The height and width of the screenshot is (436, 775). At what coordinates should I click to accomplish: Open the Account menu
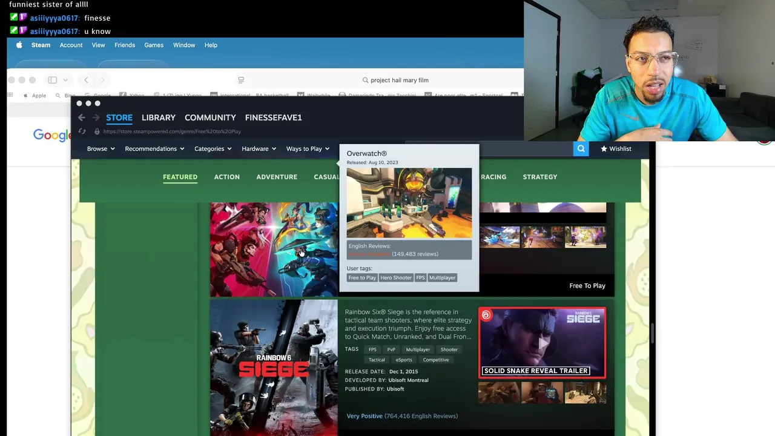coord(71,45)
